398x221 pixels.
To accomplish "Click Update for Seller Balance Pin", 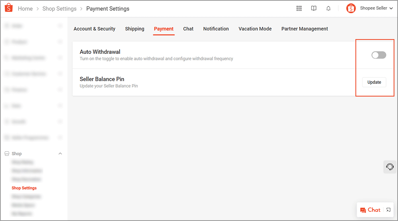I will (374, 82).
